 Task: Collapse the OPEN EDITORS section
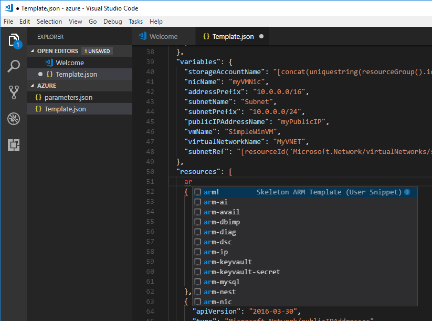coord(32,51)
